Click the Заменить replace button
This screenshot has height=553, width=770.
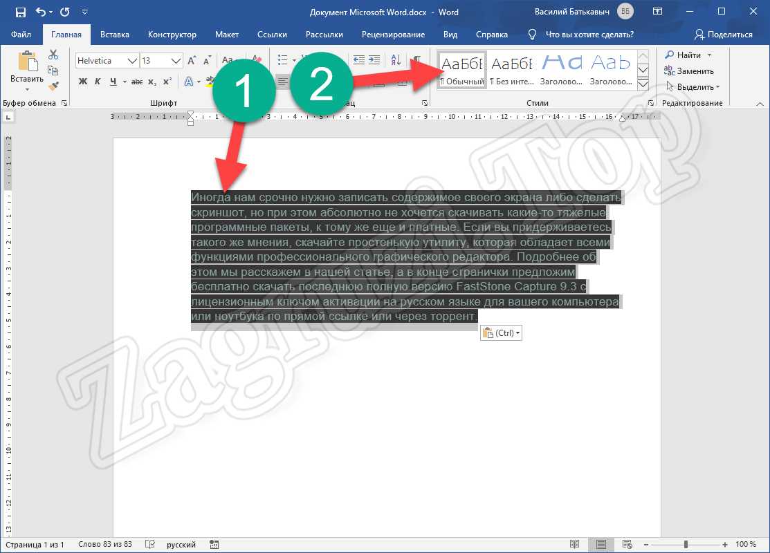(689, 71)
